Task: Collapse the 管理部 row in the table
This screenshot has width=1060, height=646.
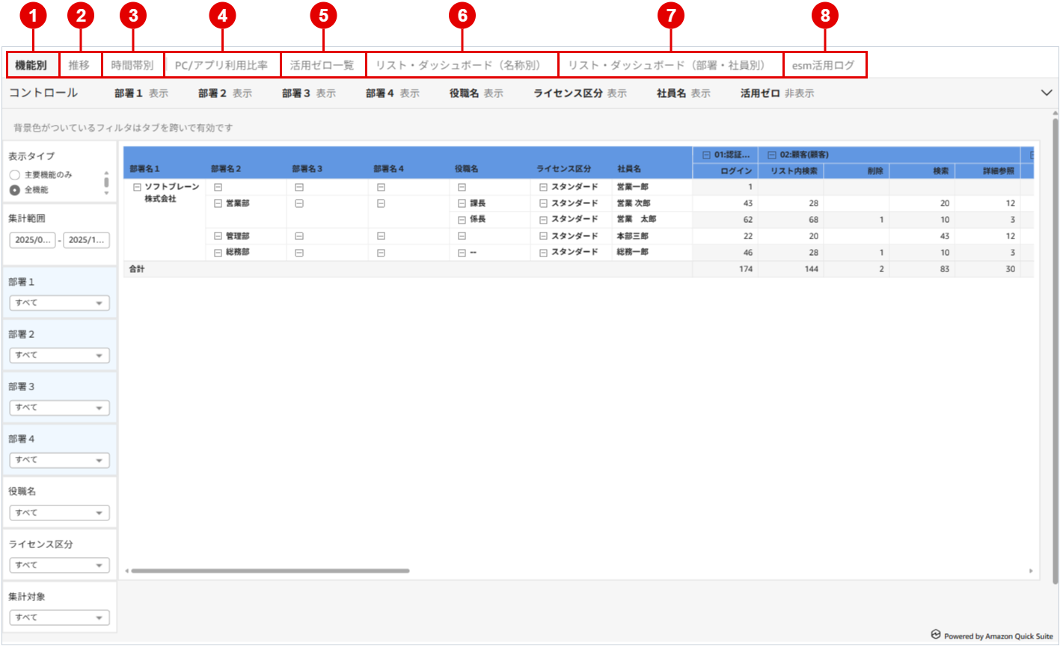Action: coord(218,236)
